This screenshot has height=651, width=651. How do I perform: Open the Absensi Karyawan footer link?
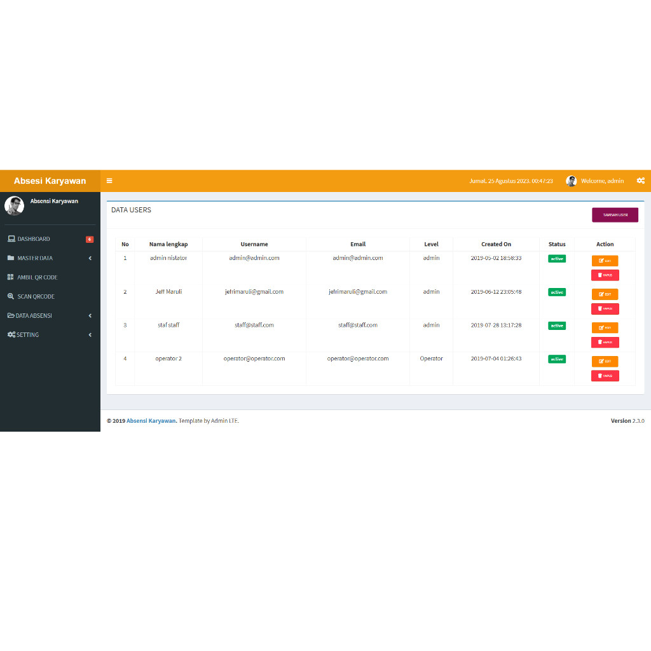(151, 421)
